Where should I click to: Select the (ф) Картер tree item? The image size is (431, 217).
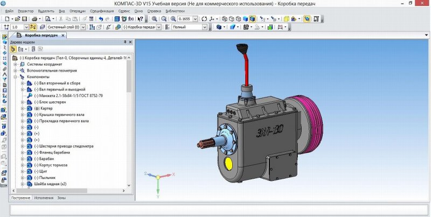43,109
